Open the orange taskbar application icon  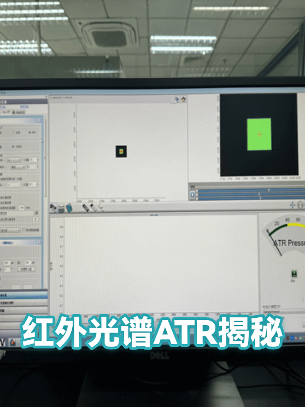click(x=13, y=342)
